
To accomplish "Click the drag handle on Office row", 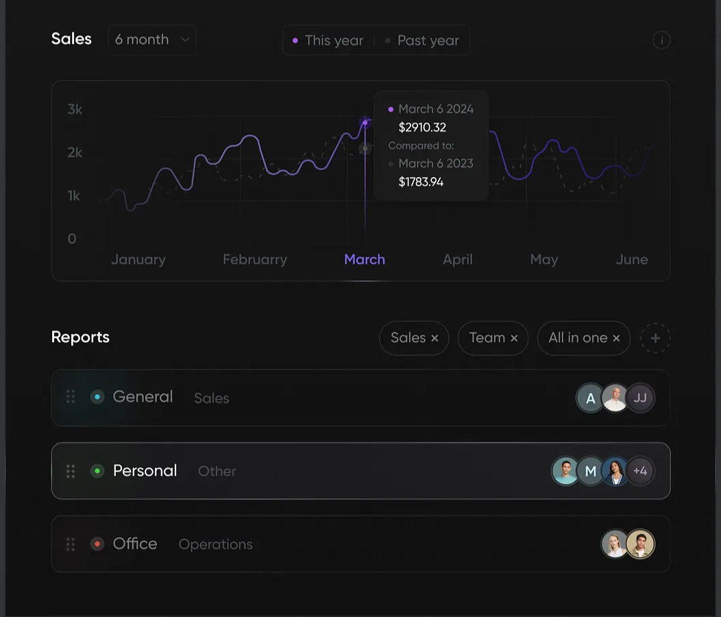I will 71,544.
